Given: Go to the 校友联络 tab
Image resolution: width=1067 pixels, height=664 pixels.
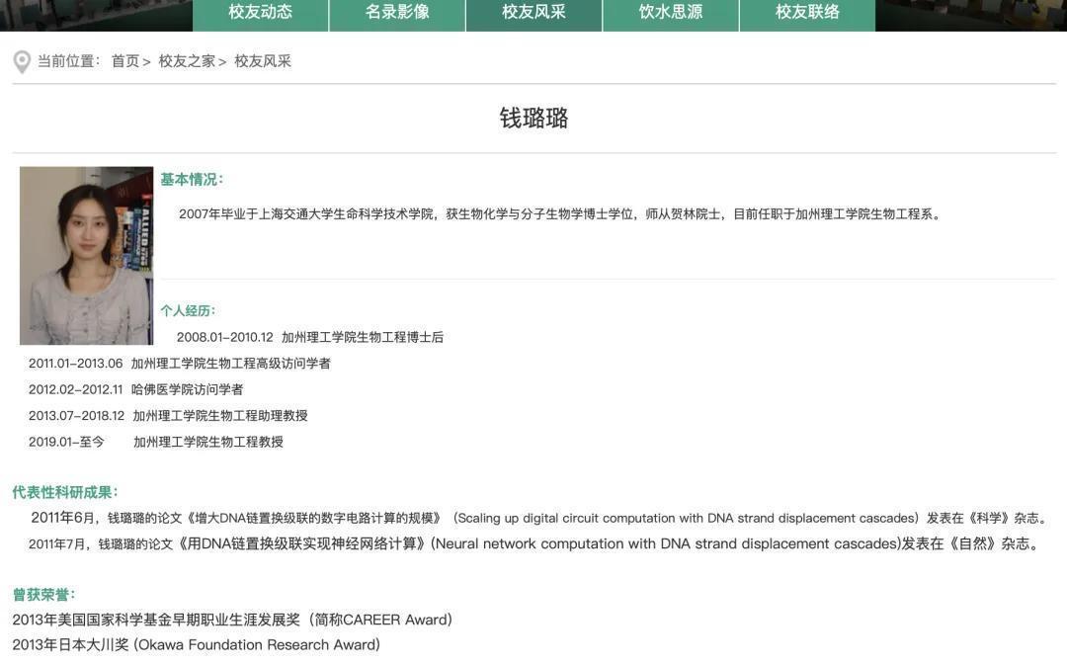Looking at the screenshot, I should 807,13.
